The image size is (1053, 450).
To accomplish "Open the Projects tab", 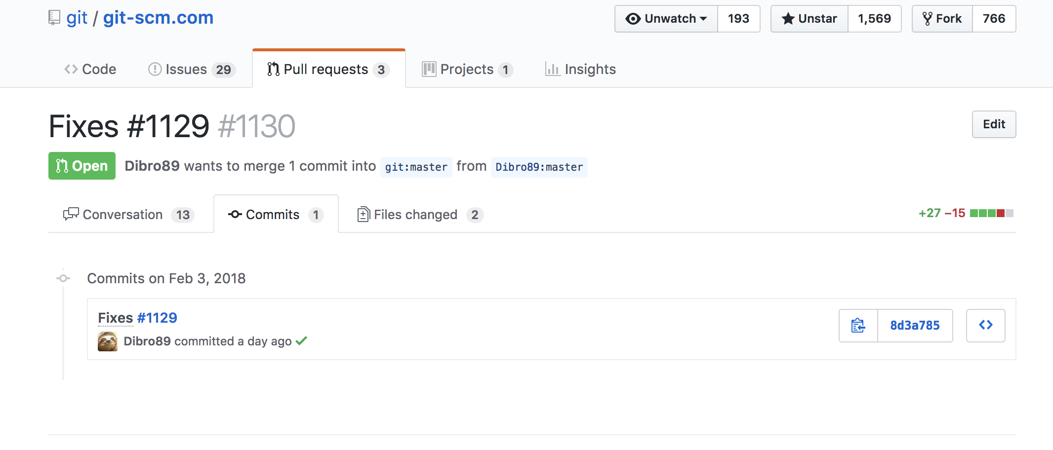I will pyautogui.click(x=467, y=69).
